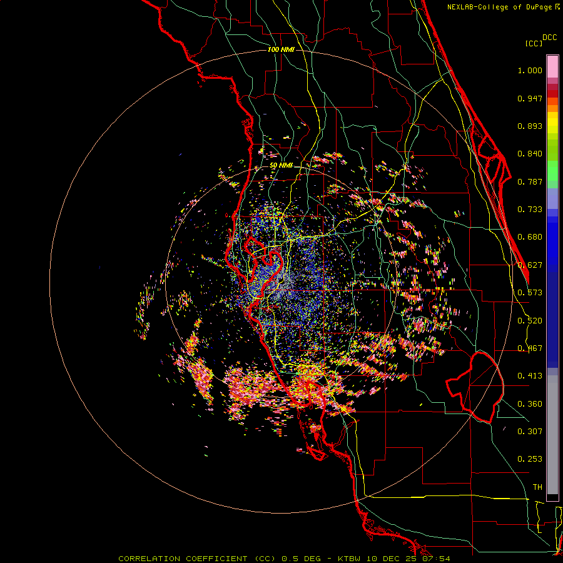The image size is (563, 563).
Task: Click the [CC] legend unit label
Action: click(x=534, y=43)
